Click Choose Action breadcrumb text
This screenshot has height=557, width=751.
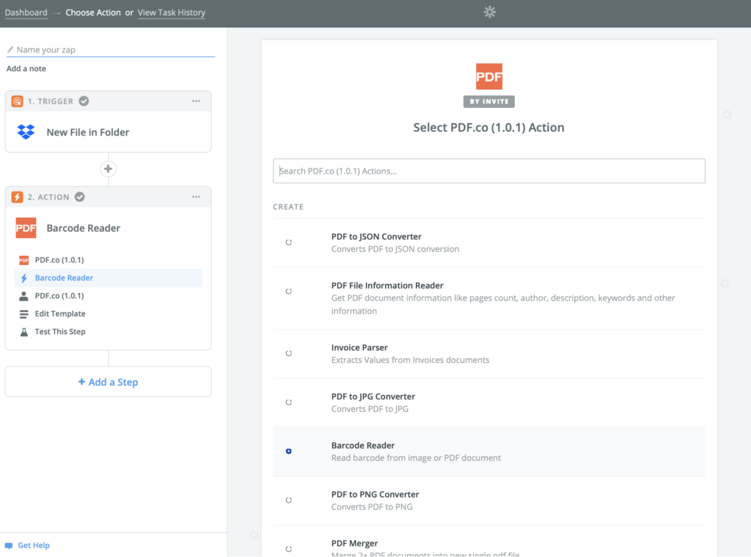[93, 12]
